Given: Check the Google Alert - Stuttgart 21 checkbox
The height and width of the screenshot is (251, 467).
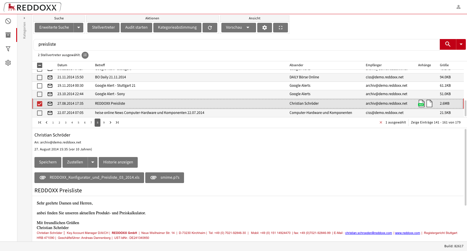Looking at the screenshot, I should coord(40,86).
